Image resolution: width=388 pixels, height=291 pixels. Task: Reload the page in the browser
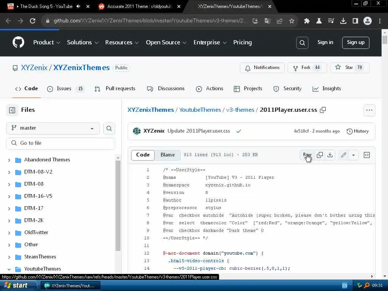tap(33, 21)
